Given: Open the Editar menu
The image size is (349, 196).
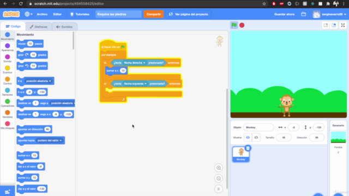Looking at the screenshot, I should 57,14.
